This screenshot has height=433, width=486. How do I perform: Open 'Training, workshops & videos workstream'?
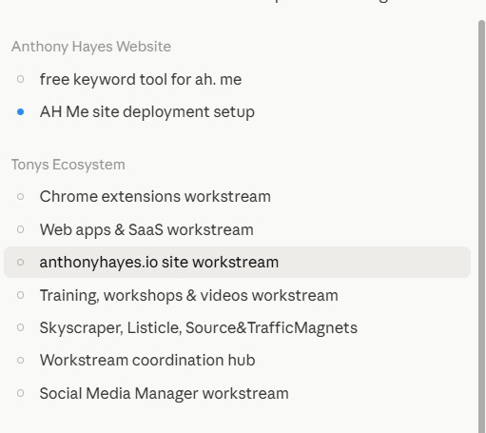237,295
